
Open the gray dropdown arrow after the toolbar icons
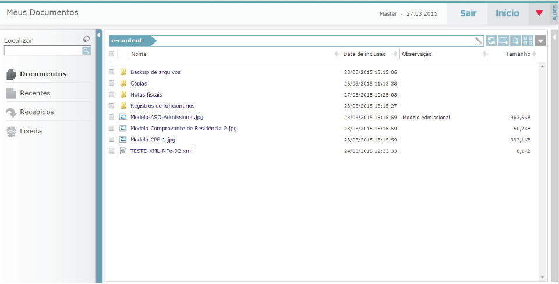click(x=541, y=41)
